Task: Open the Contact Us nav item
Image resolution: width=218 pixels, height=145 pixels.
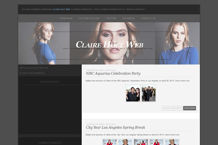Action: 148,18
